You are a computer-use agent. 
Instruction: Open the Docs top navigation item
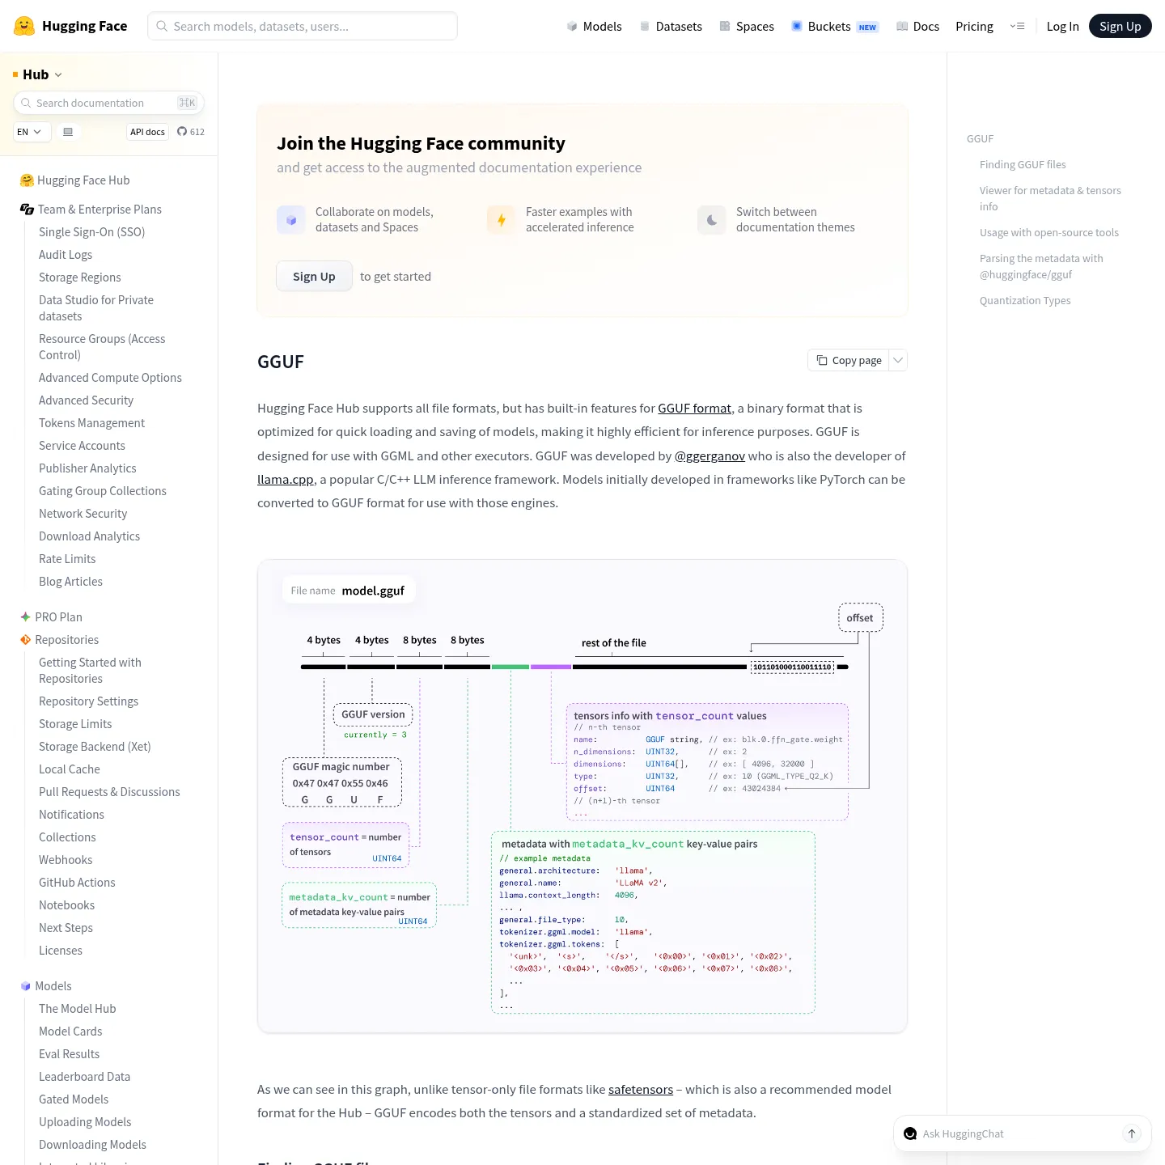pos(918,27)
